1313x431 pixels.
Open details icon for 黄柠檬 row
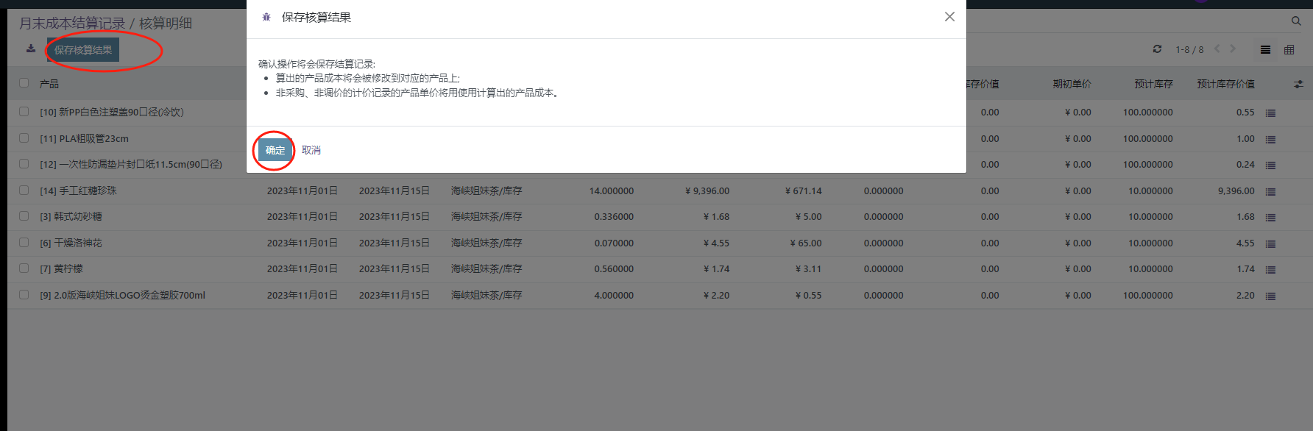pos(1270,270)
